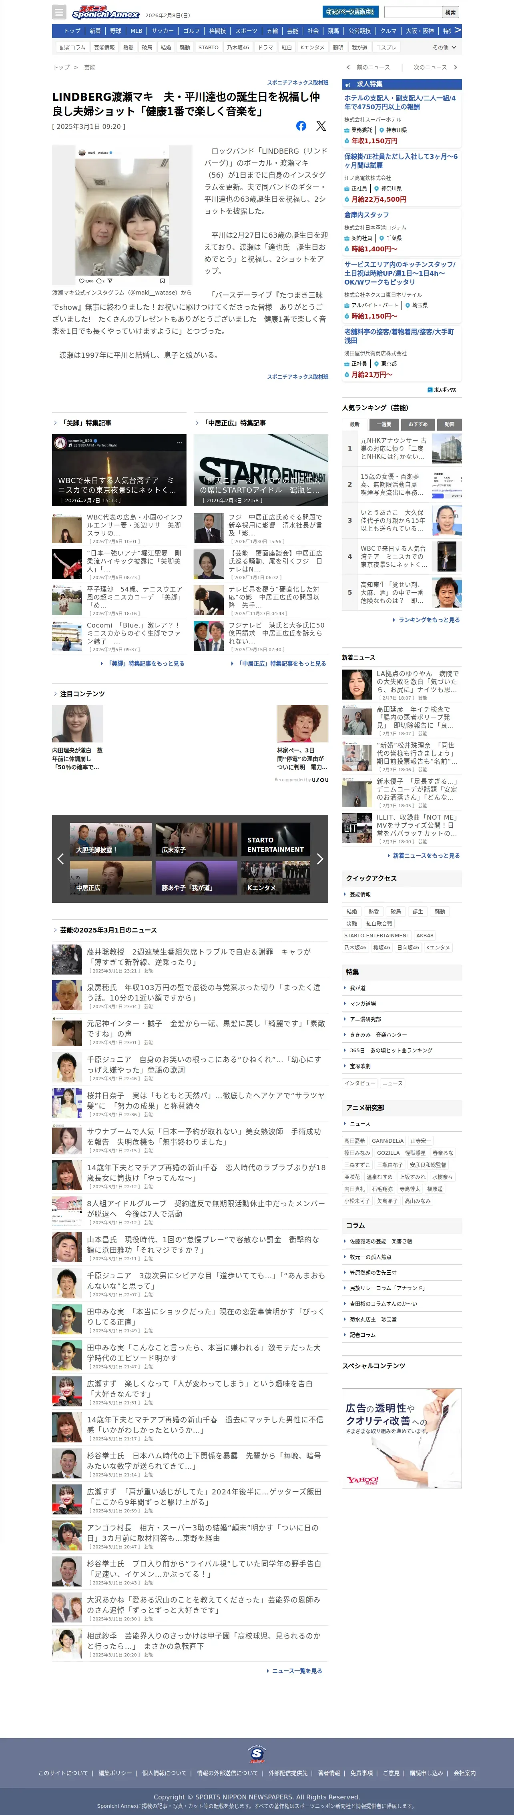This screenshot has width=514, height=1815.
Task: Select 競馬 in the main navigation bar
Action: pyautogui.click(x=333, y=31)
